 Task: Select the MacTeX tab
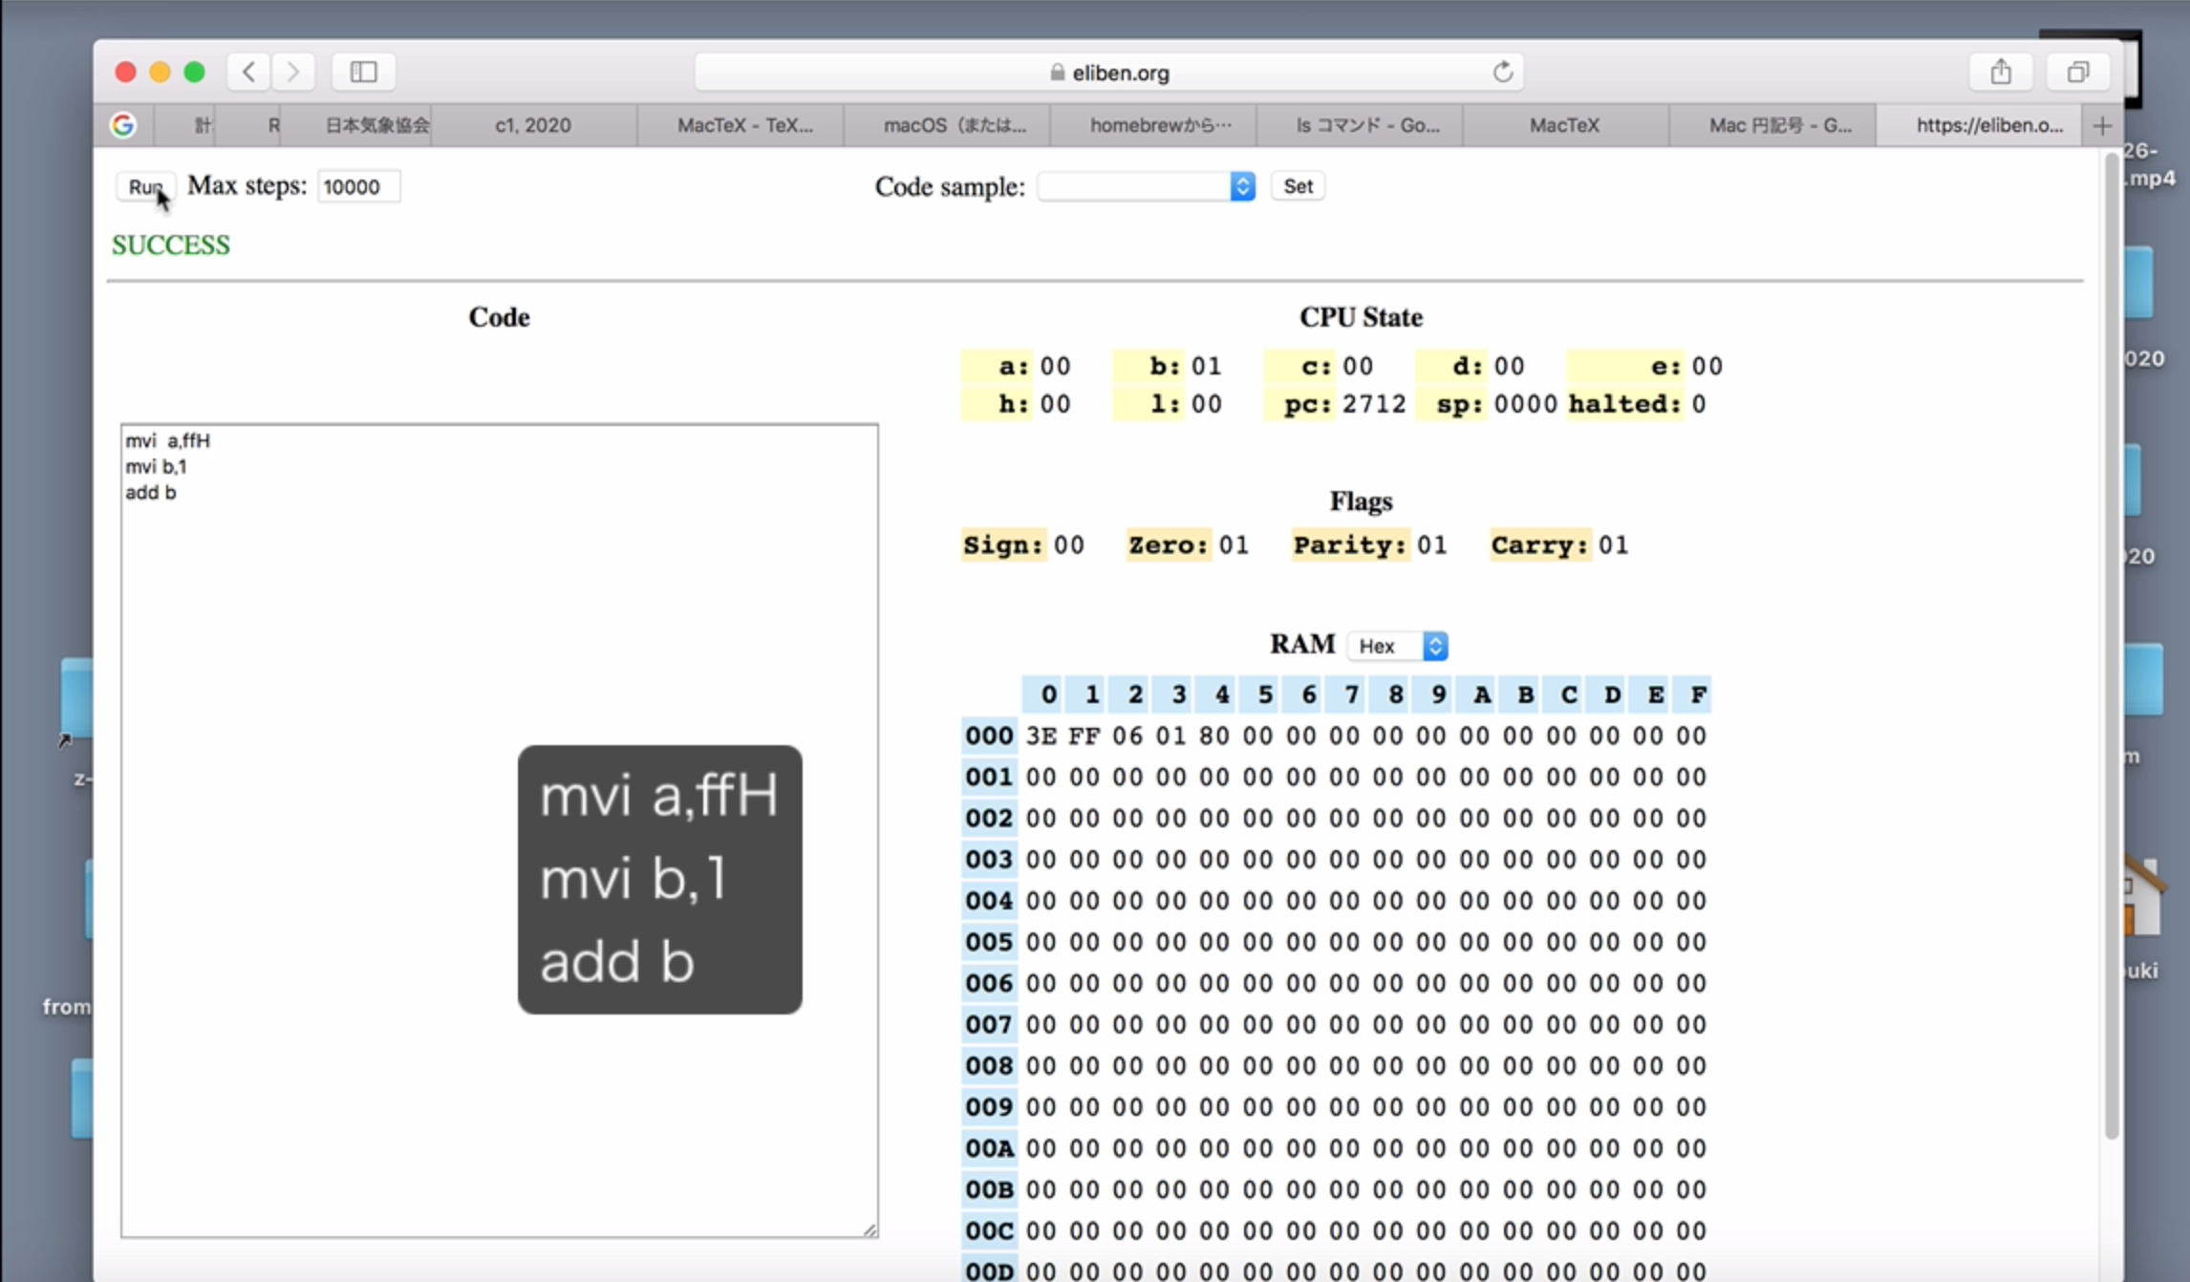(1564, 125)
